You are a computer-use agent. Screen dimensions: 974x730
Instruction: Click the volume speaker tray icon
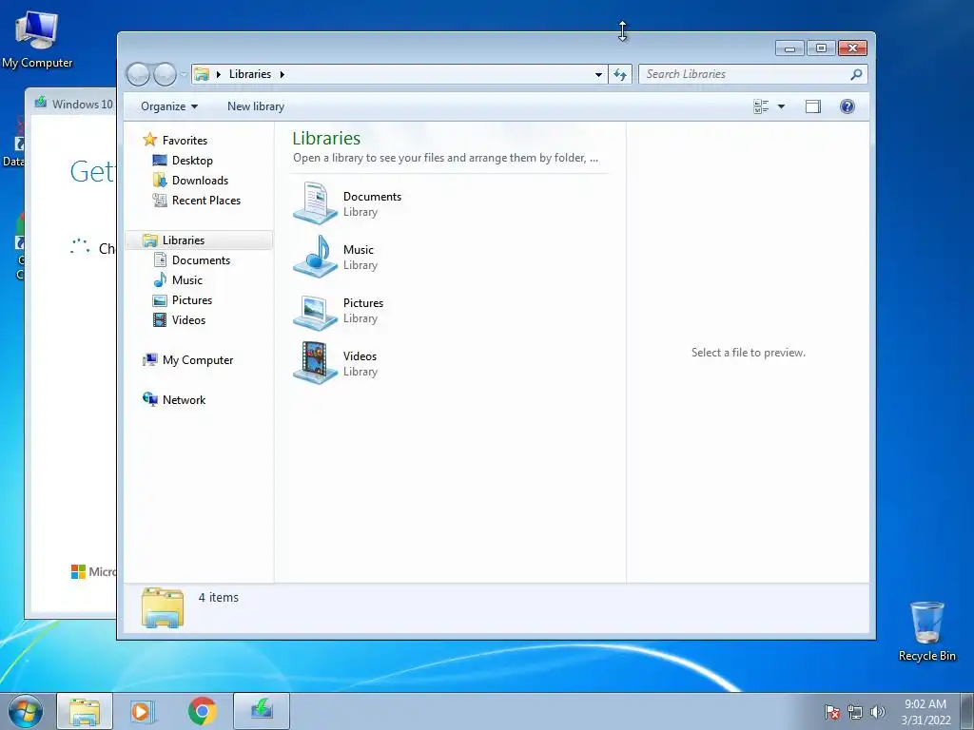point(877,712)
